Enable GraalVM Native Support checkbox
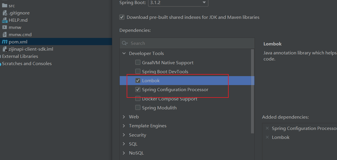Image resolution: width=337 pixels, height=160 pixels. coord(138,62)
